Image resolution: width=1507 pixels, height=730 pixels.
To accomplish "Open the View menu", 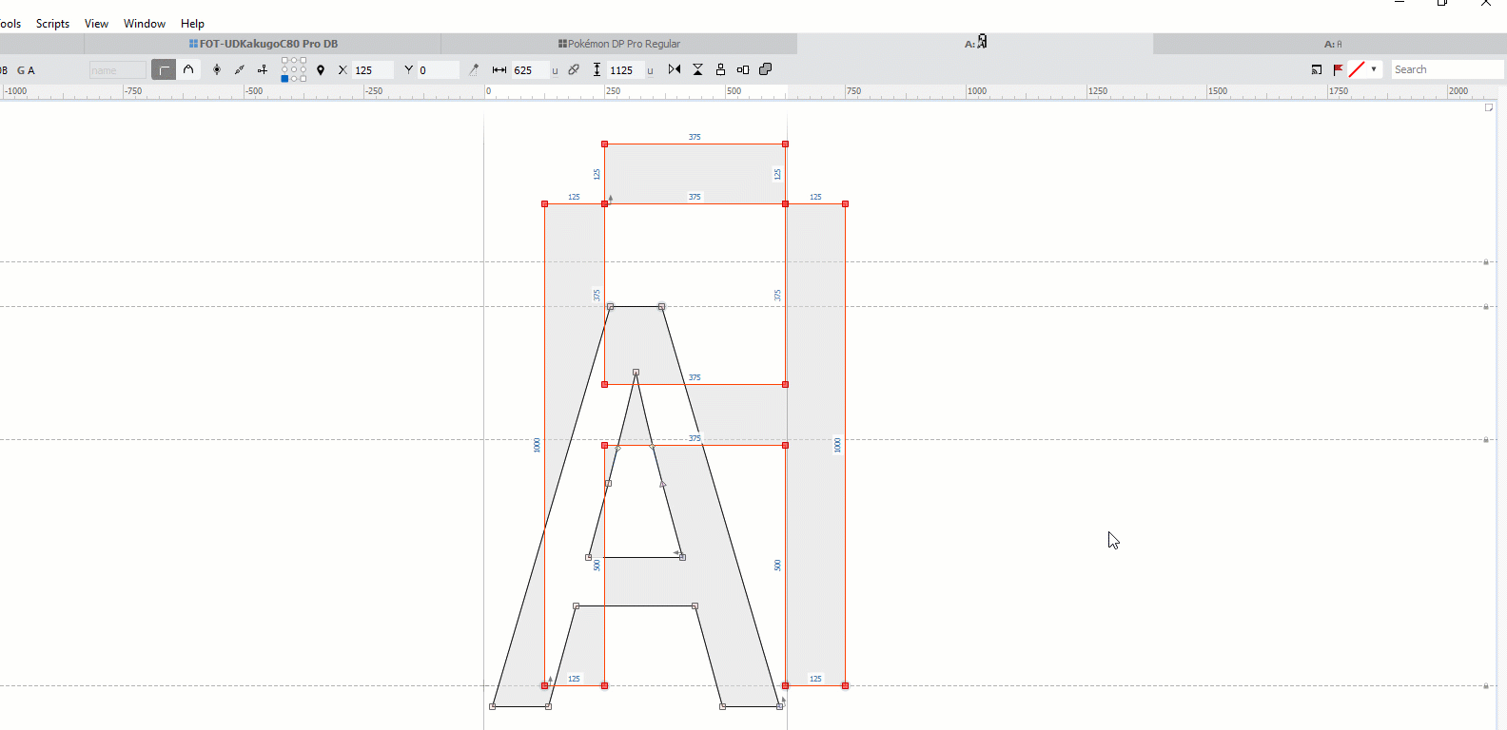I will tap(96, 24).
